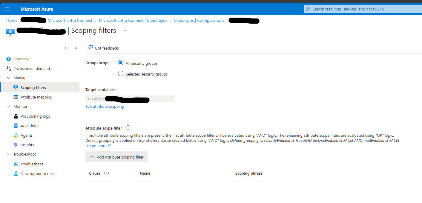Viewport: 422px width, 203px height.
Task: Open Attribute mapping in the sidebar
Action: point(36,97)
